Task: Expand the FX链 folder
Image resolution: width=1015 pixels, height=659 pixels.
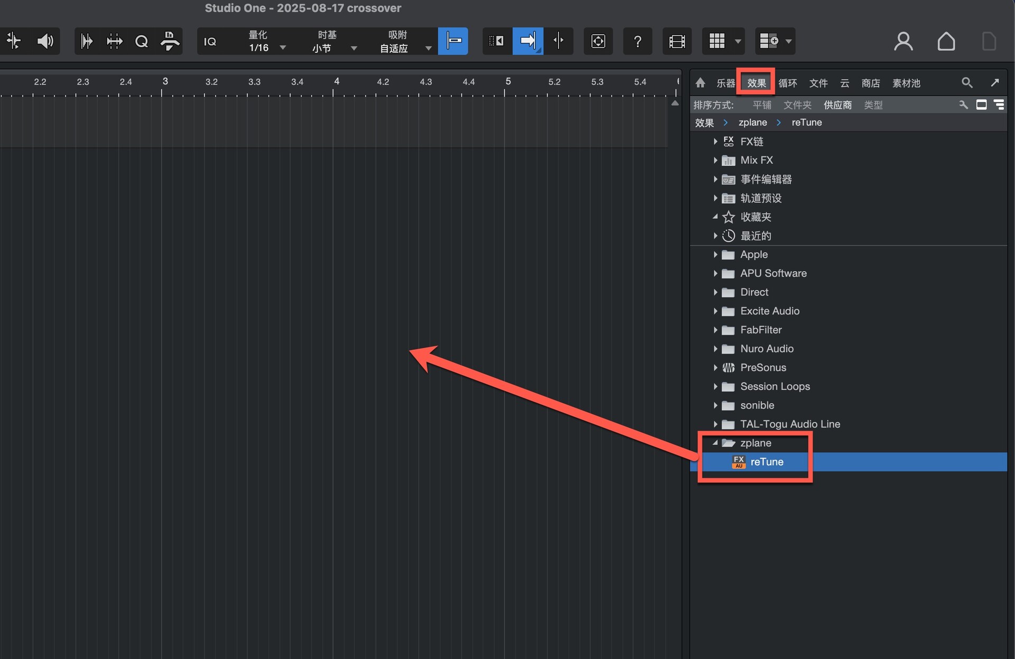Action: [715, 141]
